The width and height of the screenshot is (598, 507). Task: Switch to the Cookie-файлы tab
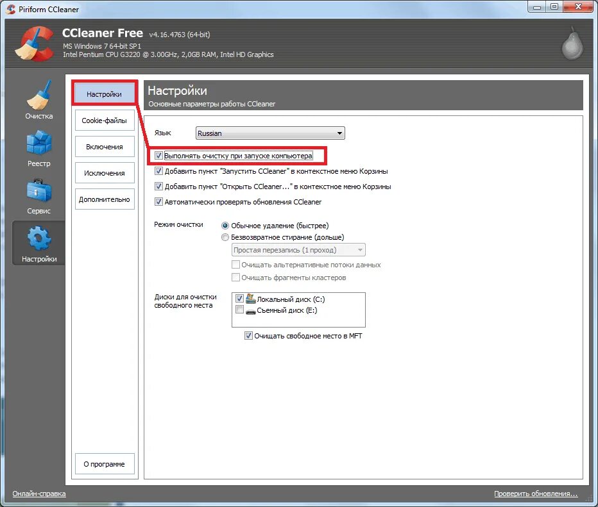(105, 121)
